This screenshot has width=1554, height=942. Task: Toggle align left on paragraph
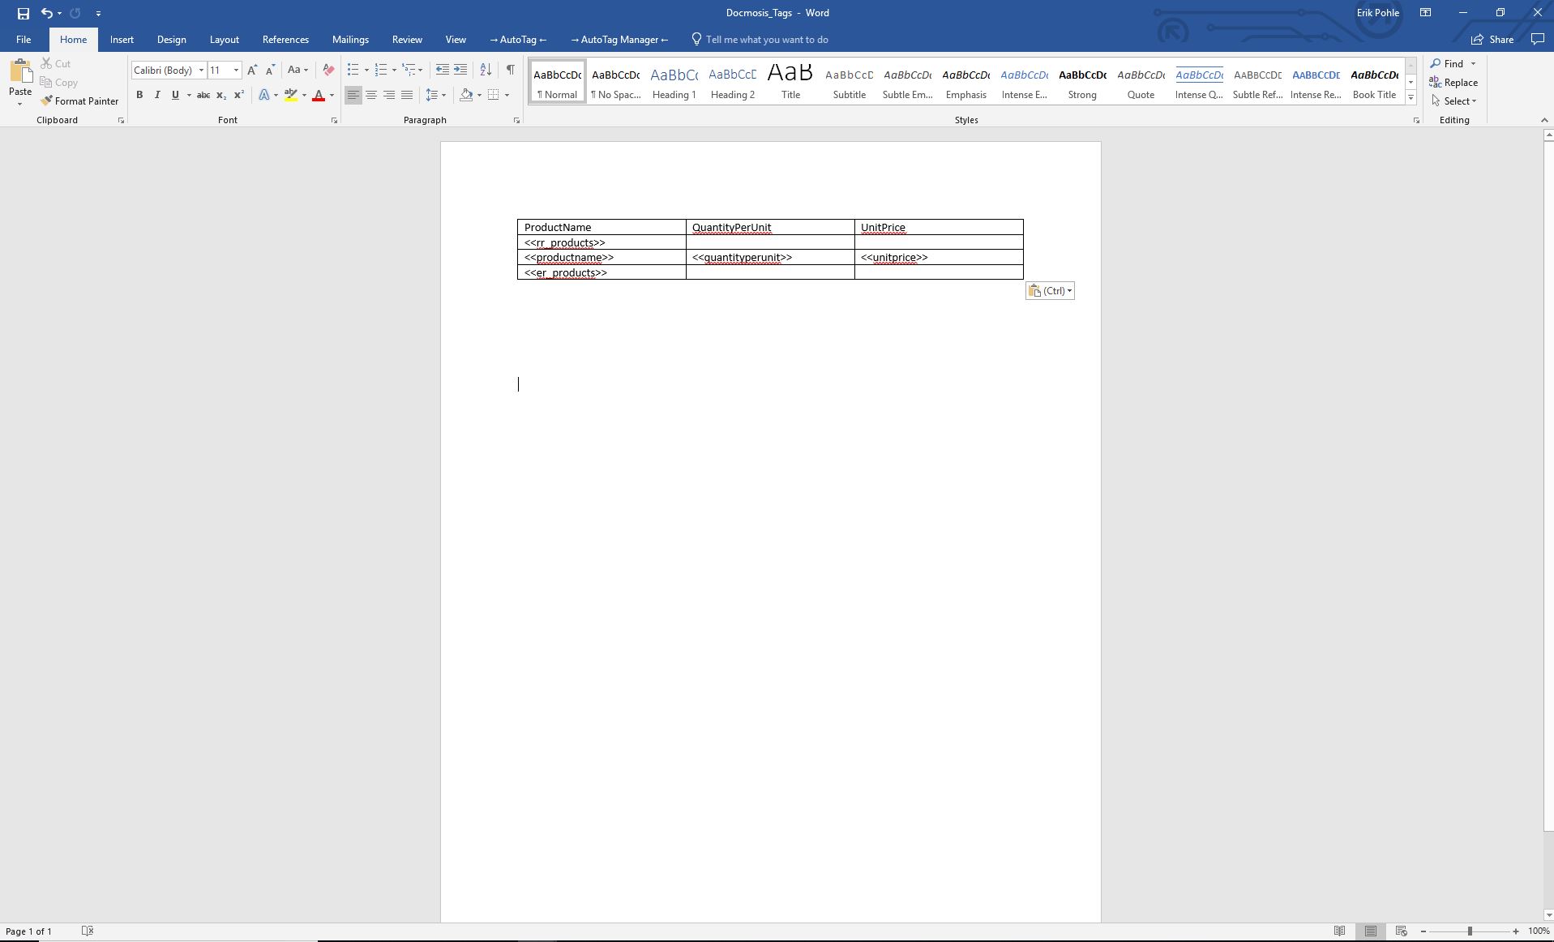[x=353, y=96]
